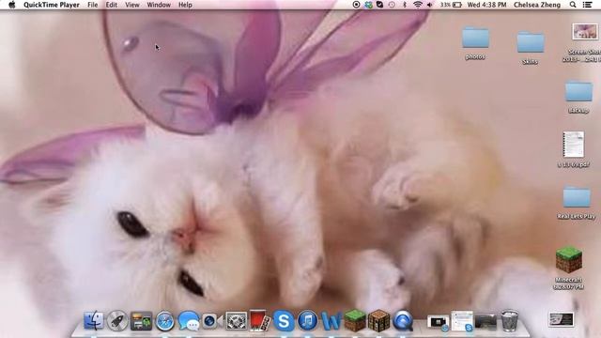Restore dark minimized window beside Trash
Screen dimensions: 601x338
coord(486,322)
